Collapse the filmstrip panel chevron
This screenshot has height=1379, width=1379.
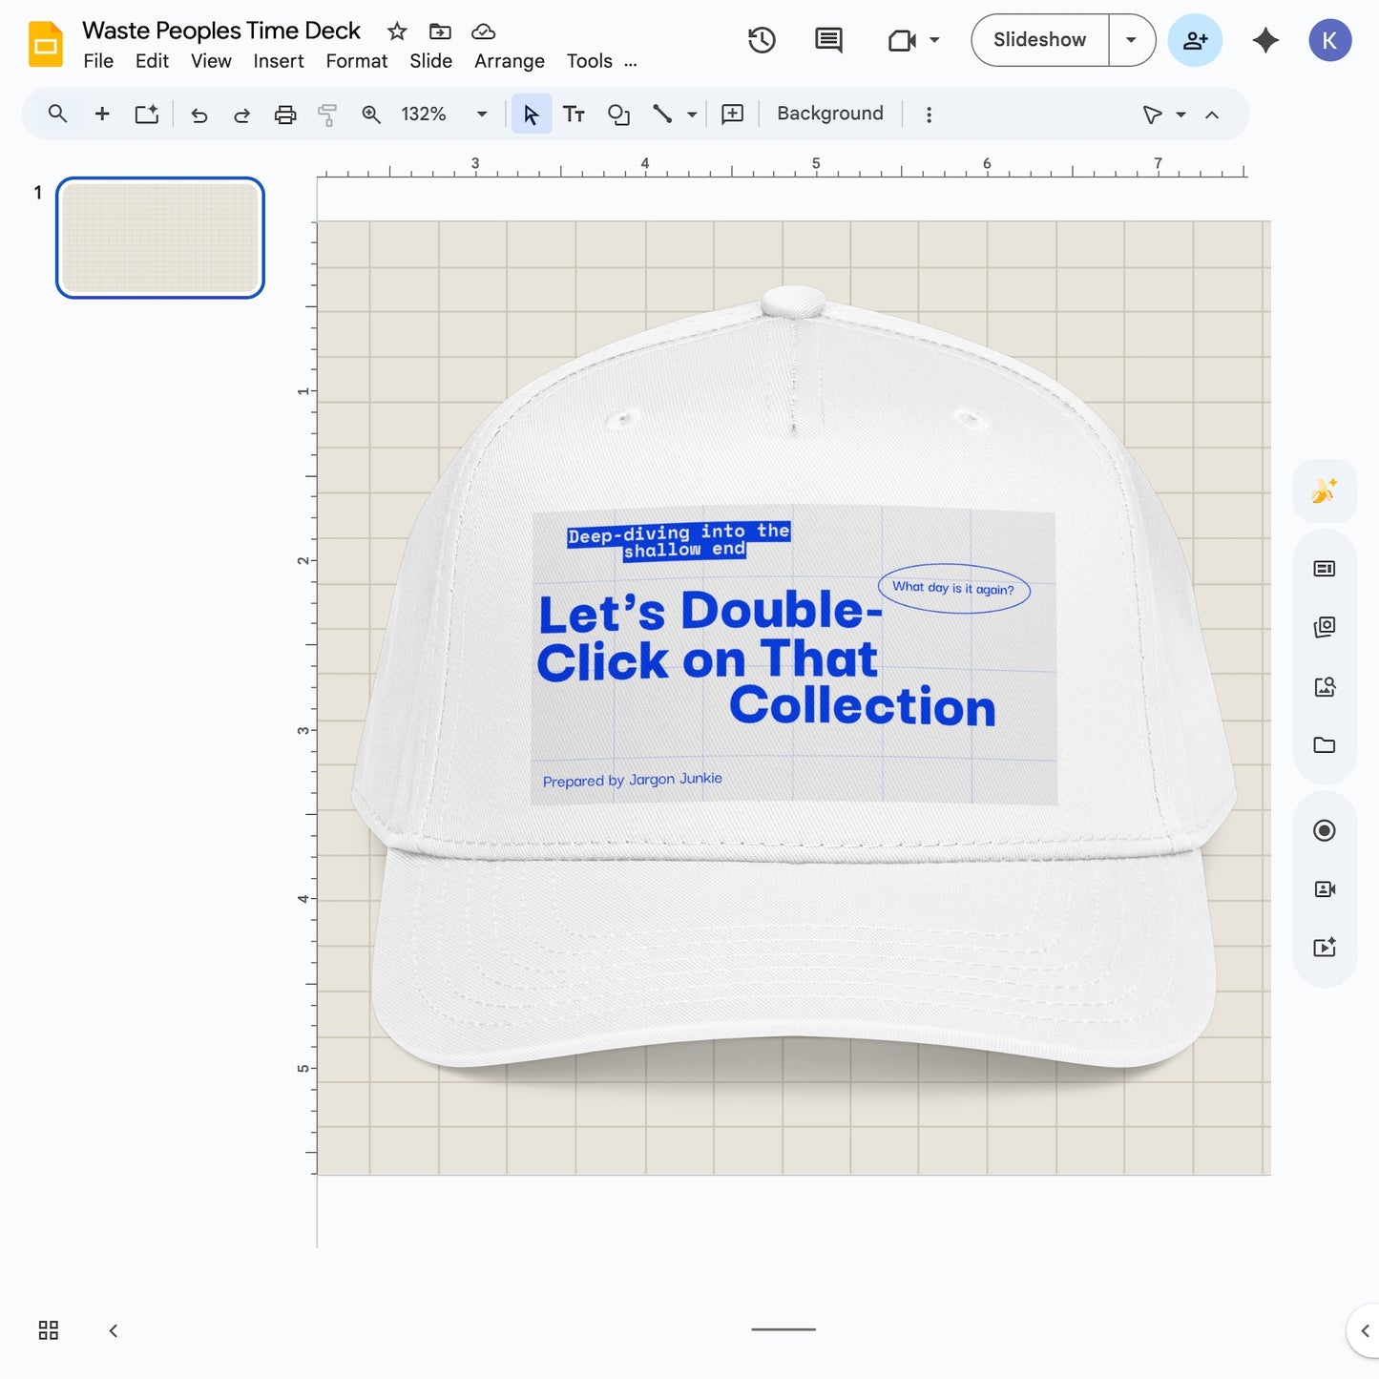114,1330
